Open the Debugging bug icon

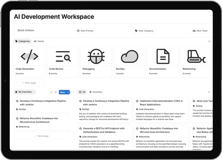(x=96, y=56)
